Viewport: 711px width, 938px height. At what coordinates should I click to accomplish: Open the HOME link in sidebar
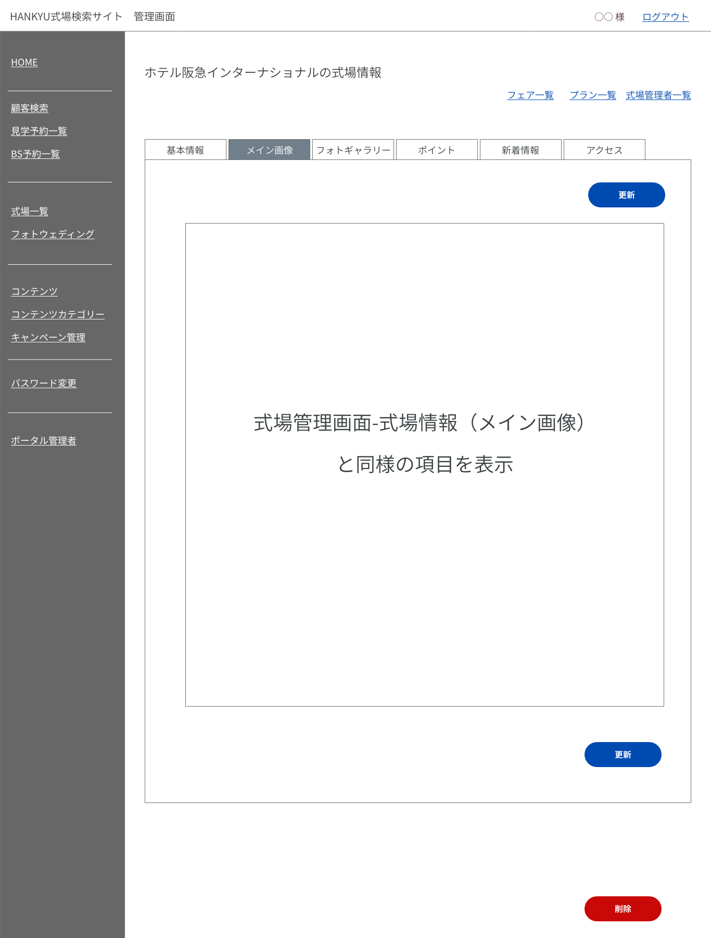[24, 63]
